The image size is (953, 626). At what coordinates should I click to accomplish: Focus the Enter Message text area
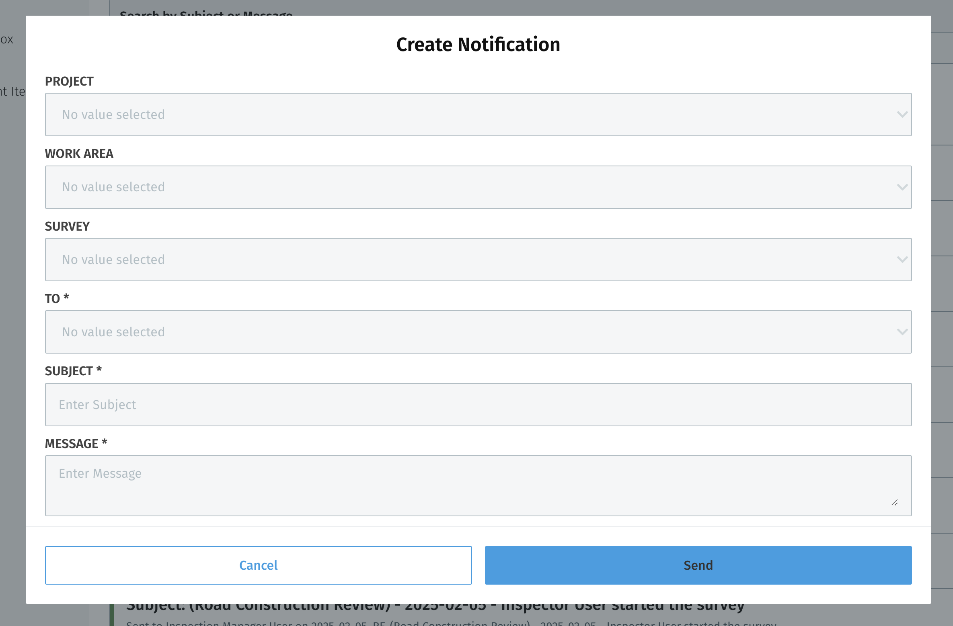point(478,486)
